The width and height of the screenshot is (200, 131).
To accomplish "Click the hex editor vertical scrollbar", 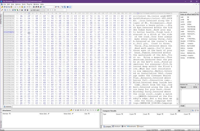I will [x=177, y=57].
